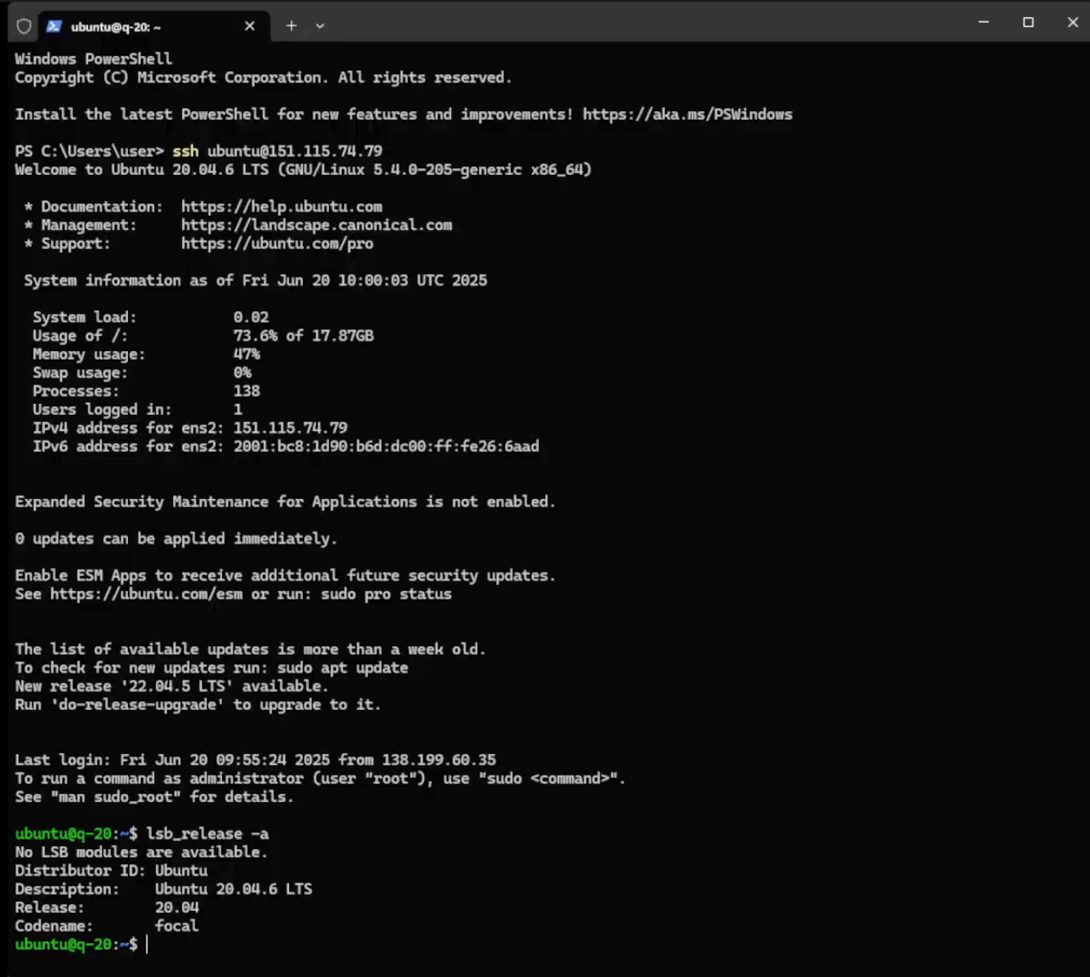The height and width of the screenshot is (977, 1090).
Task: Click the System load value 0.02
Action: [251, 317]
